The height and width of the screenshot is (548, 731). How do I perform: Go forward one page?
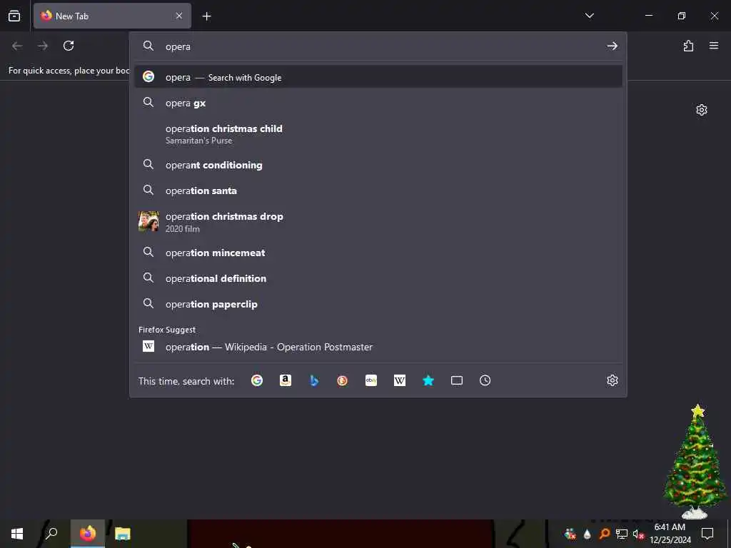[43, 46]
